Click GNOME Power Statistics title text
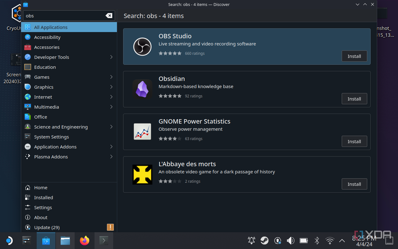Image resolution: width=398 pixels, height=249 pixels. point(194,121)
